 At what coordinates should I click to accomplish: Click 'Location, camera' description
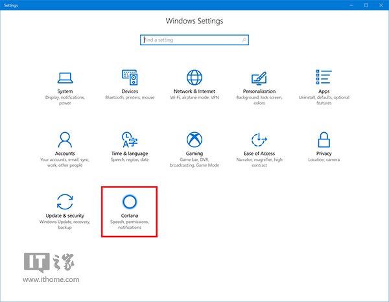(324, 159)
